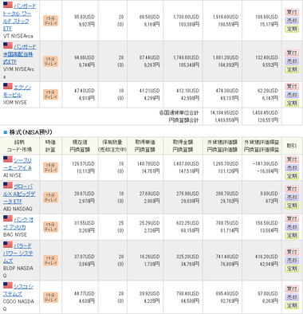Click the periodic (定期) button for VT

click(x=292, y=29)
